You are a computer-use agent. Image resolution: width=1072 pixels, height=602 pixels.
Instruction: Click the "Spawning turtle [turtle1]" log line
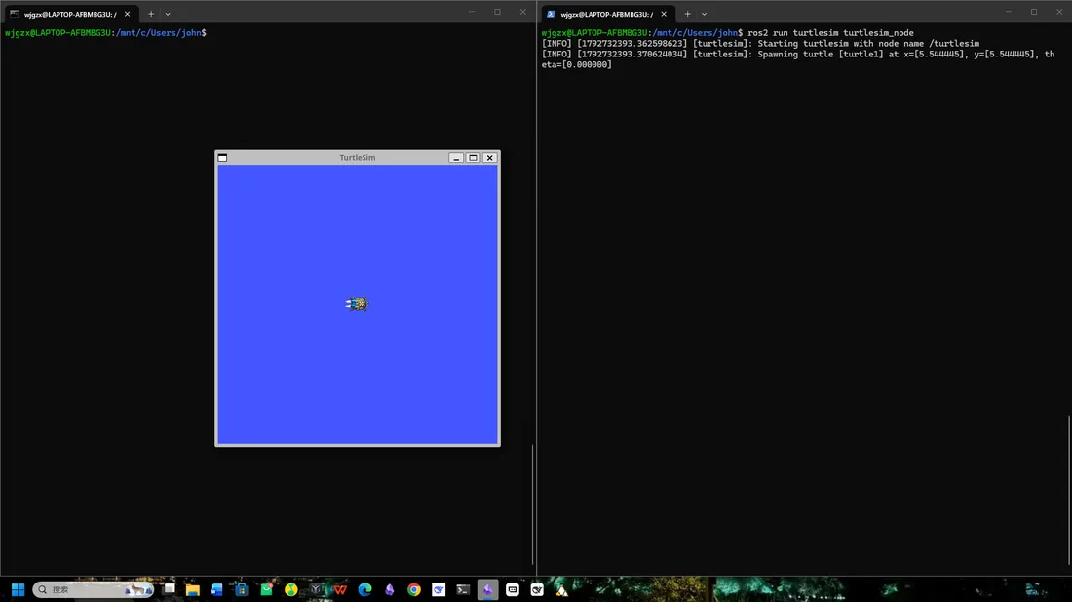coord(798,59)
